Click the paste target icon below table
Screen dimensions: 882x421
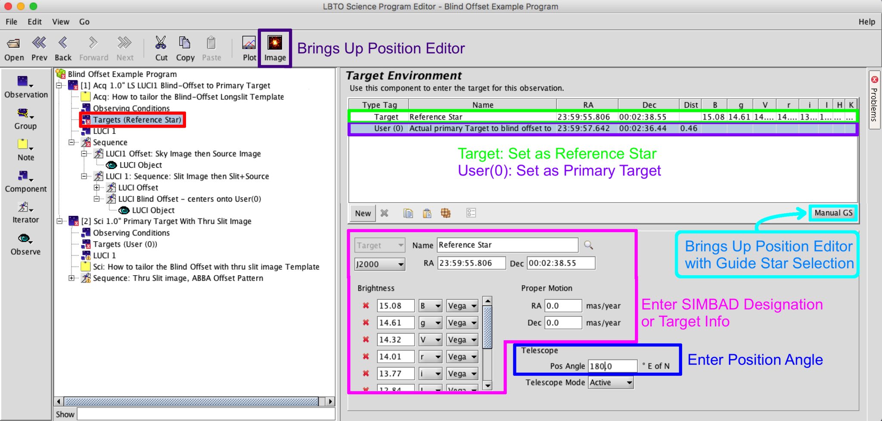[427, 213]
